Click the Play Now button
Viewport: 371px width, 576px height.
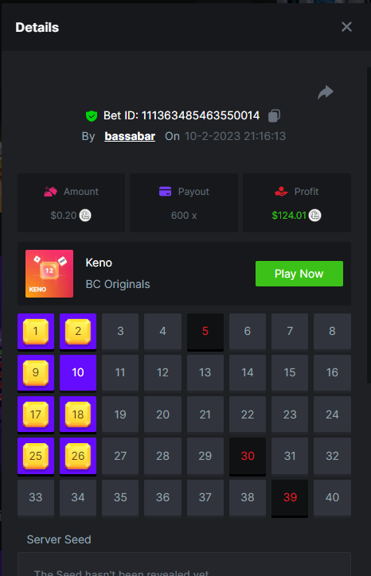click(x=299, y=274)
